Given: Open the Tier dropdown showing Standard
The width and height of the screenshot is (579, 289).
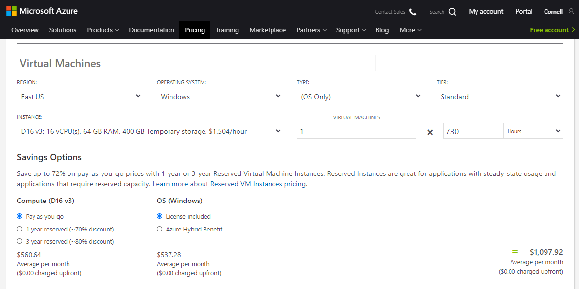Looking at the screenshot, I should pos(500,96).
